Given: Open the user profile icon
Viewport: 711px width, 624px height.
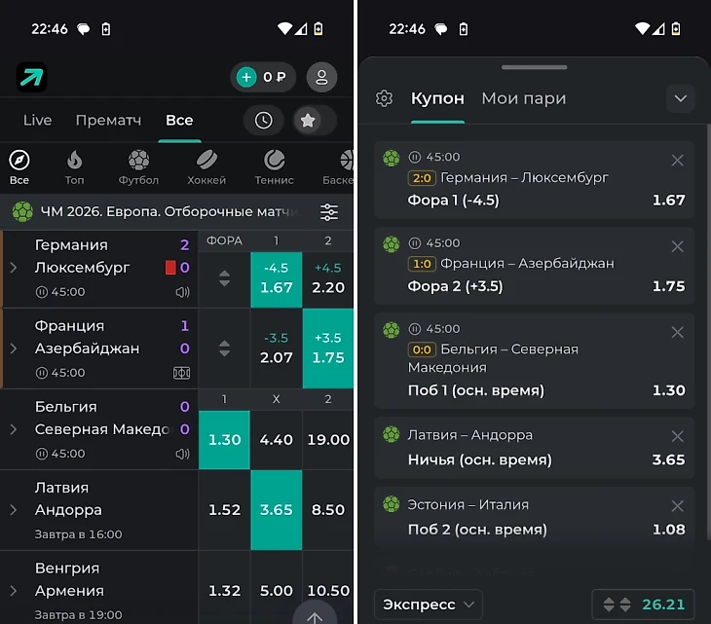Looking at the screenshot, I should tap(321, 77).
